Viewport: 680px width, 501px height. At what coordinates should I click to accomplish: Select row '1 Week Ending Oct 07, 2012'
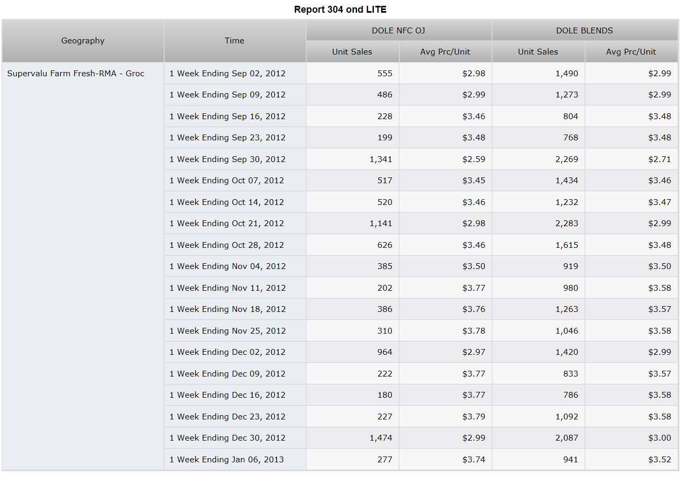[235, 181]
